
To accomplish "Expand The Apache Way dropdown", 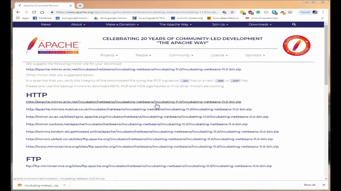I will click(x=175, y=24).
